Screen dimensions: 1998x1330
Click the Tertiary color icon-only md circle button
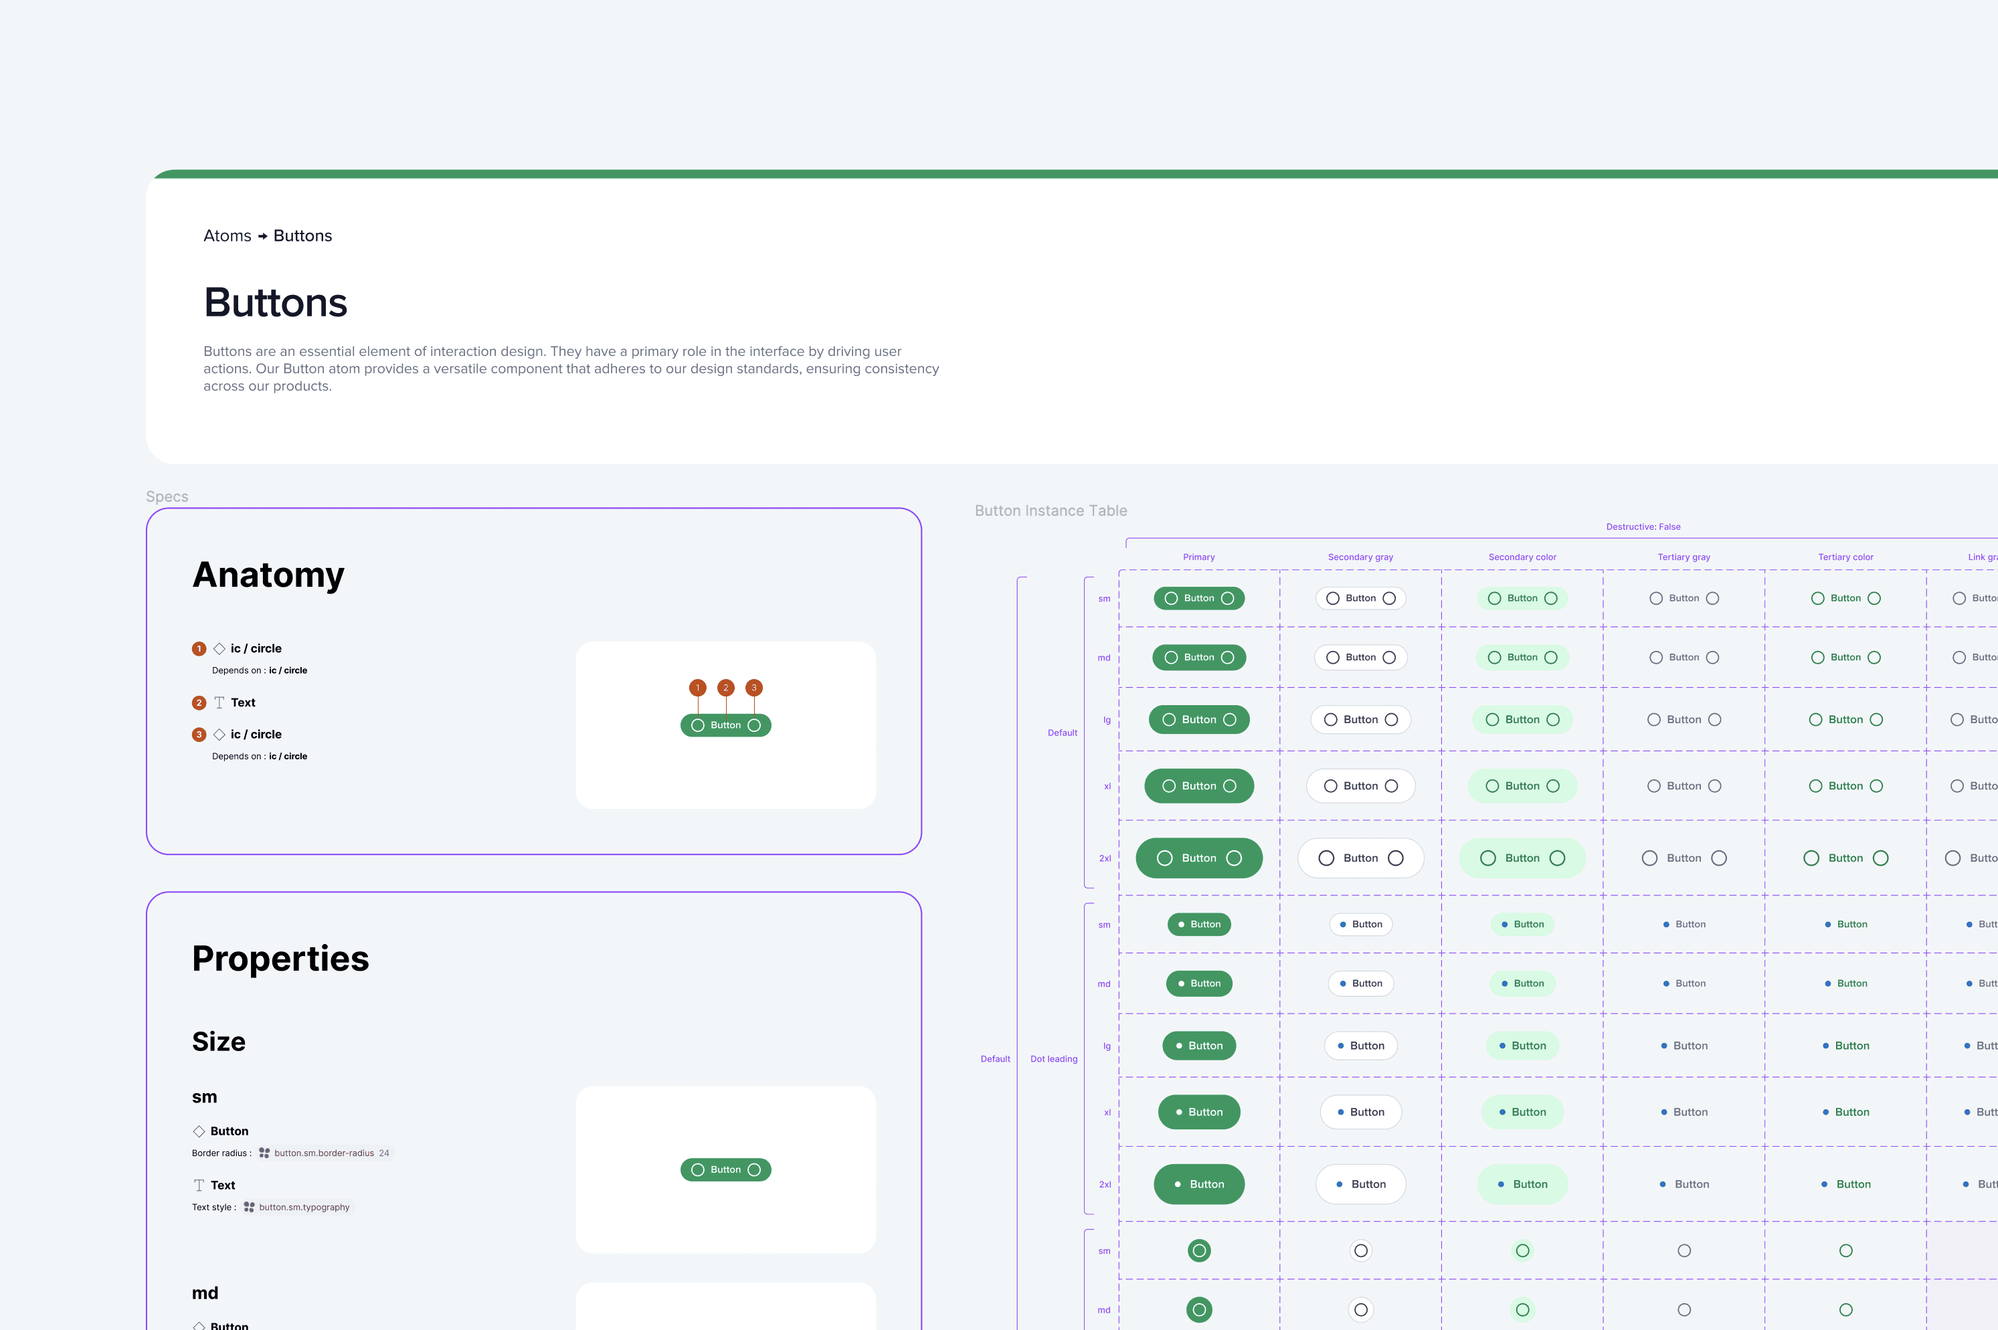coord(1845,1310)
